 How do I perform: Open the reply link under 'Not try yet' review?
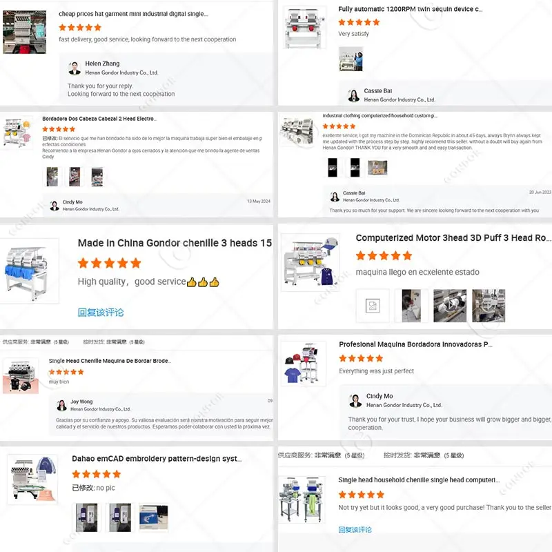[x=355, y=529]
